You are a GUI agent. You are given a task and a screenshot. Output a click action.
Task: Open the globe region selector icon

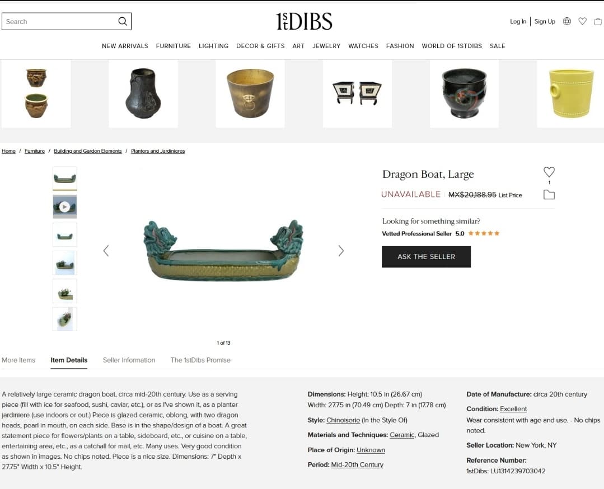click(566, 21)
